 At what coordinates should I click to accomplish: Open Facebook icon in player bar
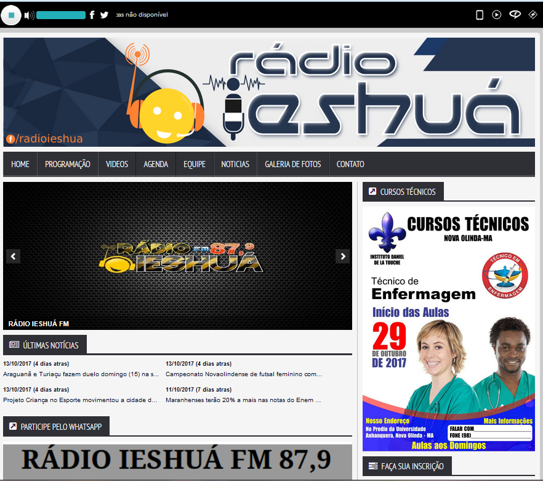[92, 15]
